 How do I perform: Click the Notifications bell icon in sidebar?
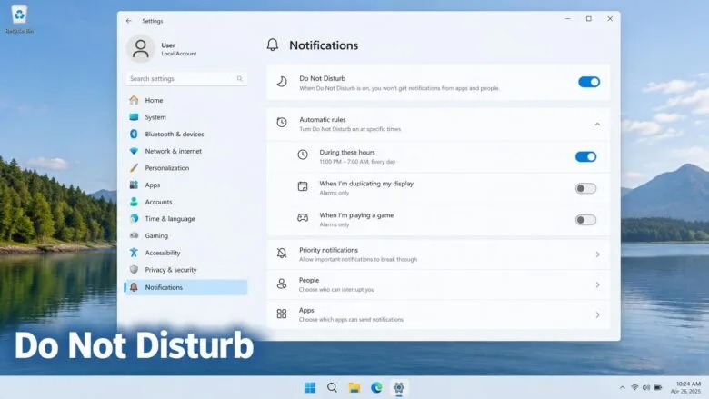coord(134,287)
